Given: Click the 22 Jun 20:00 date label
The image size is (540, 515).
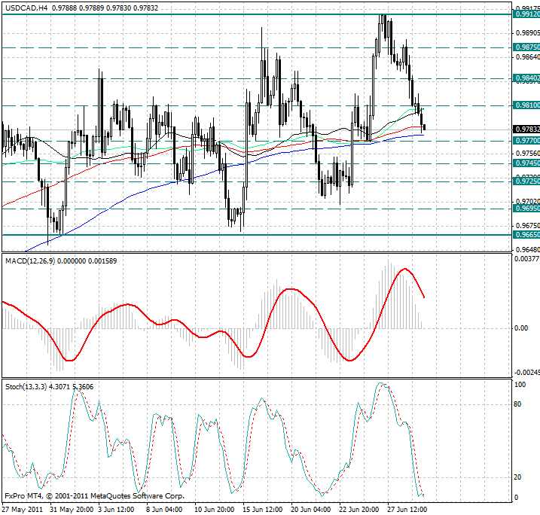Looking at the screenshot, I should [x=358, y=510].
